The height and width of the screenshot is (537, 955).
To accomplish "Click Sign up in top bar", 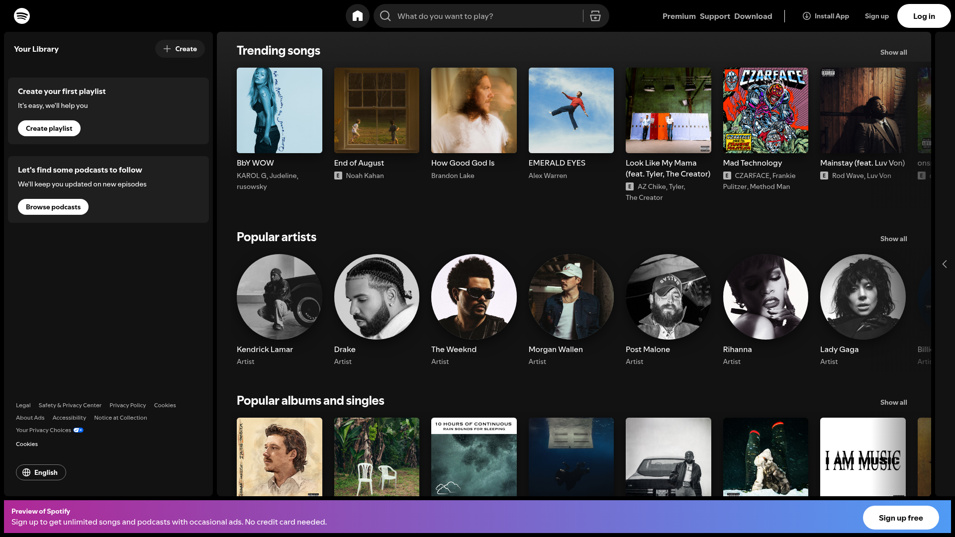I will pos(876,16).
